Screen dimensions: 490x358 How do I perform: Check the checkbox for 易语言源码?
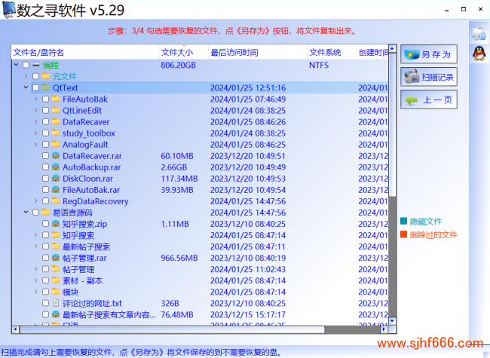tap(35, 213)
